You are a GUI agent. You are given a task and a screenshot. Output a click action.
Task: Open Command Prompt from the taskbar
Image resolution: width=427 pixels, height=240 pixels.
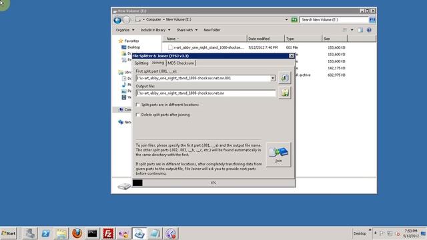click(x=93, y=233)
